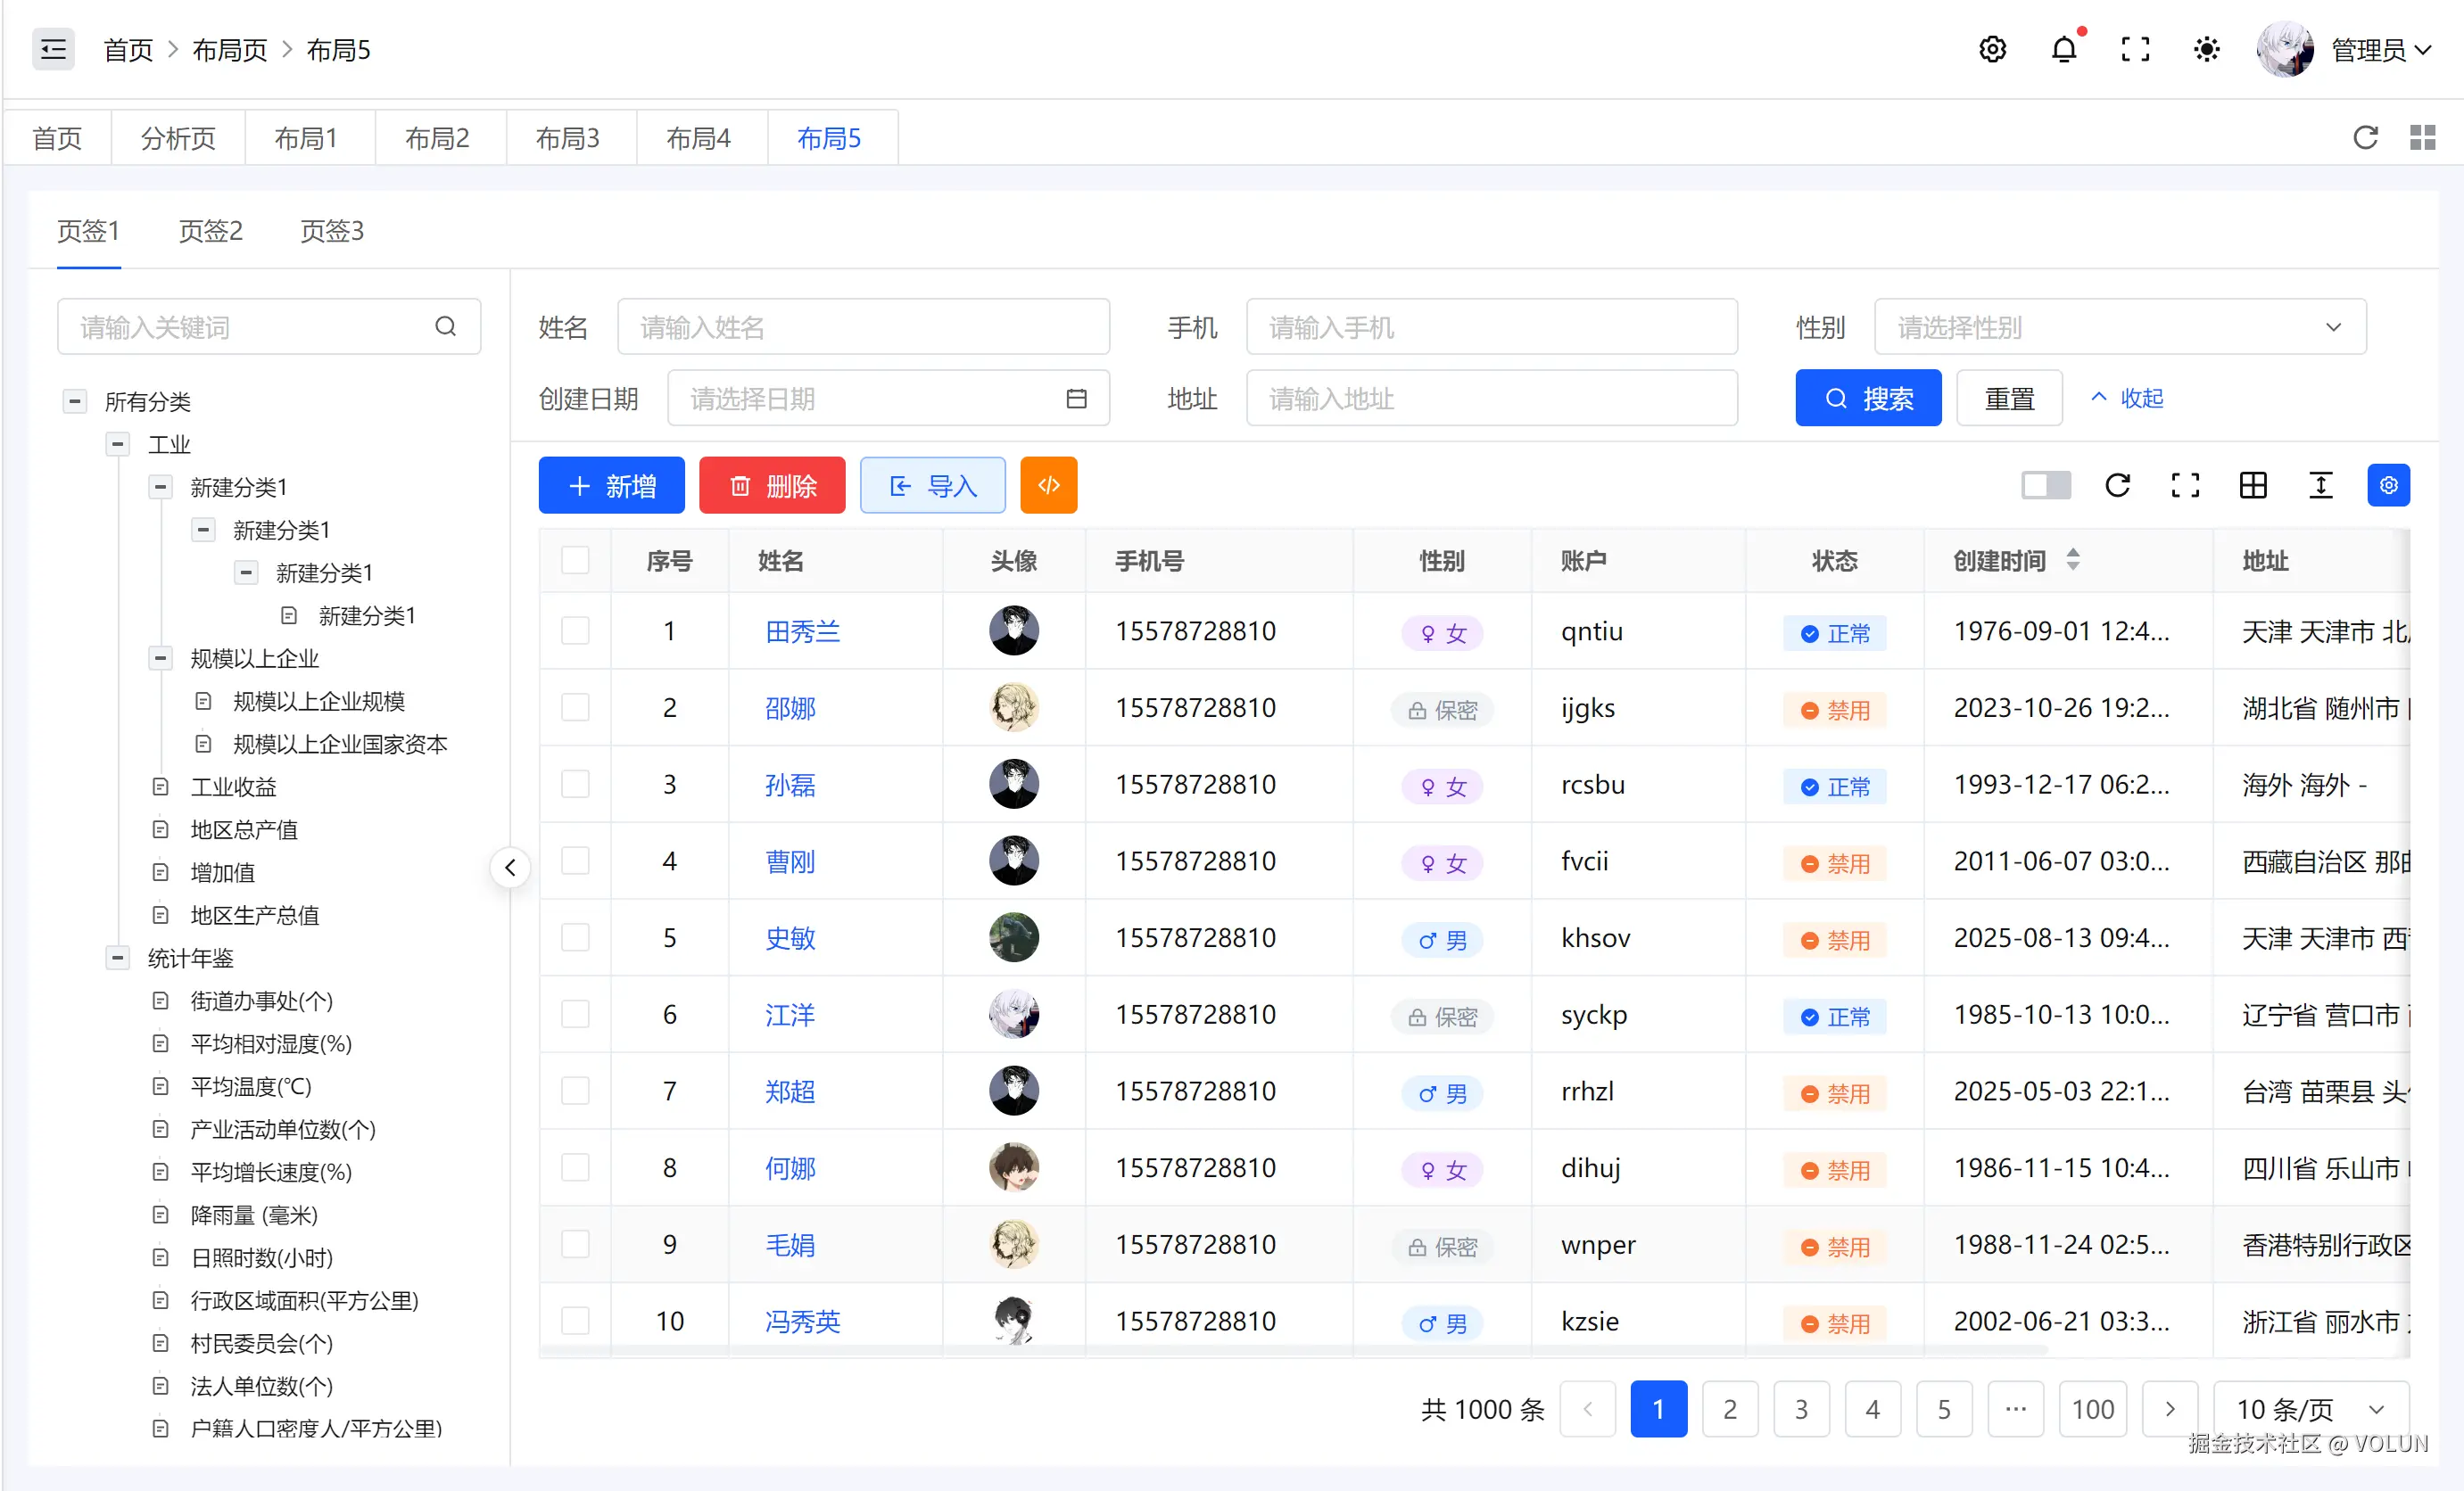Click the table column layout grid icon

(2253, 486)
